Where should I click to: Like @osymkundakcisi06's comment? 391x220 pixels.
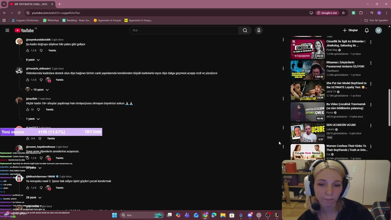28,50
